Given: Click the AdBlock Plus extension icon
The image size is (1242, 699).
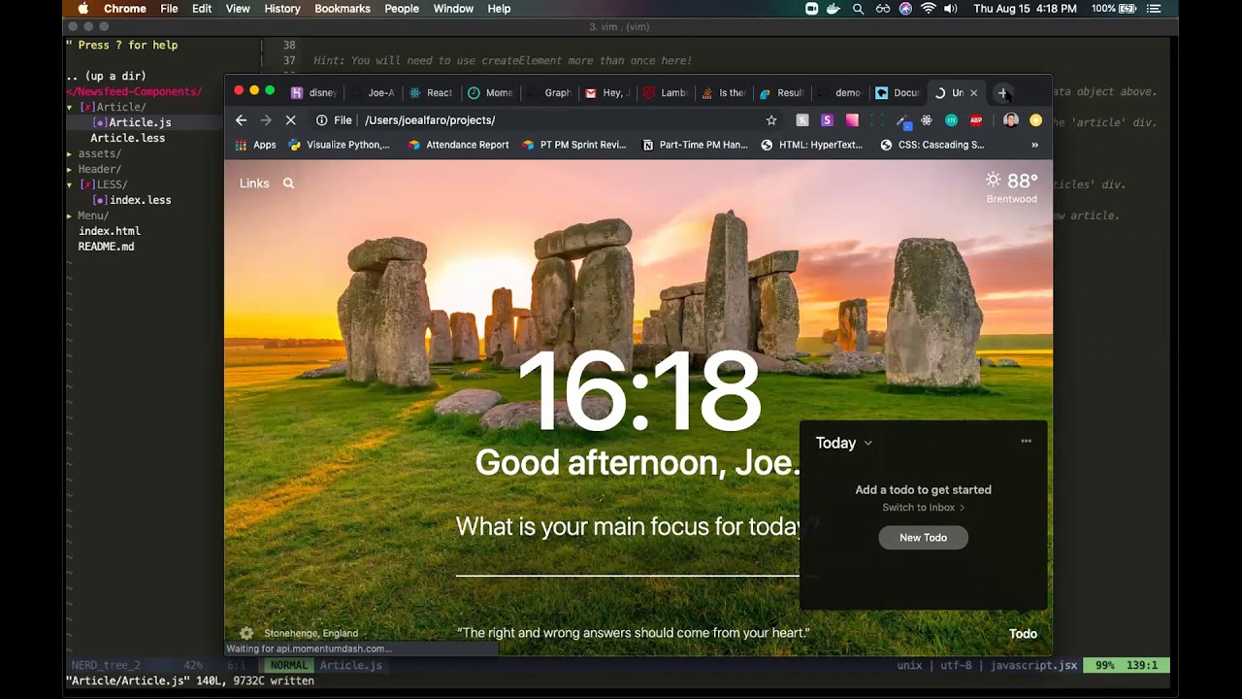Looking at the screenshot, I should click(976, 120).
